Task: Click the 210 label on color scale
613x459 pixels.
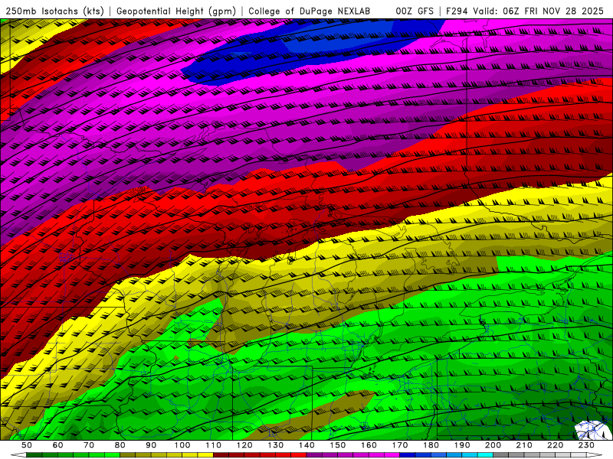Action: coord(524,445)
